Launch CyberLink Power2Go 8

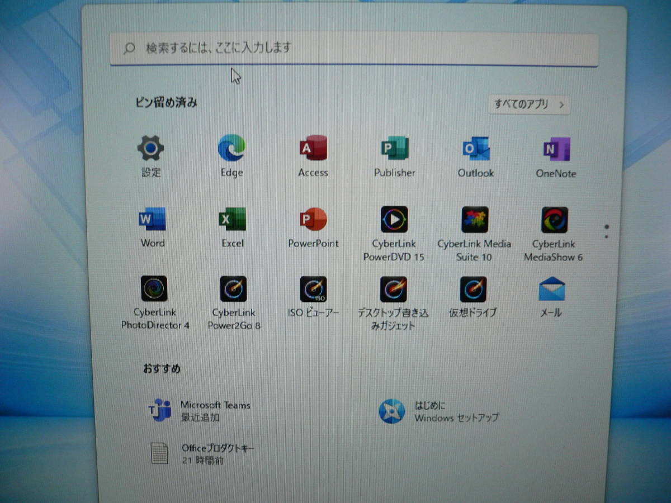[x=234, y=302]
